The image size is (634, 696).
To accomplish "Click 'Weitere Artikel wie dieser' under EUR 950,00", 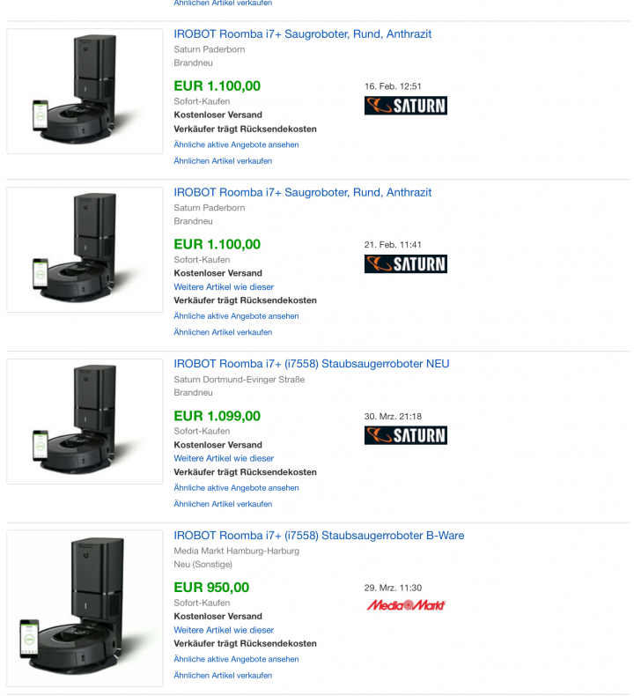I will pyautogui.click(x=224, y=630).
